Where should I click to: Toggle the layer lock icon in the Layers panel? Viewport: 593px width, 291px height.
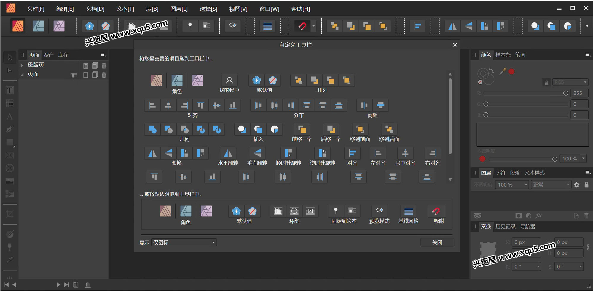(586, 185)
